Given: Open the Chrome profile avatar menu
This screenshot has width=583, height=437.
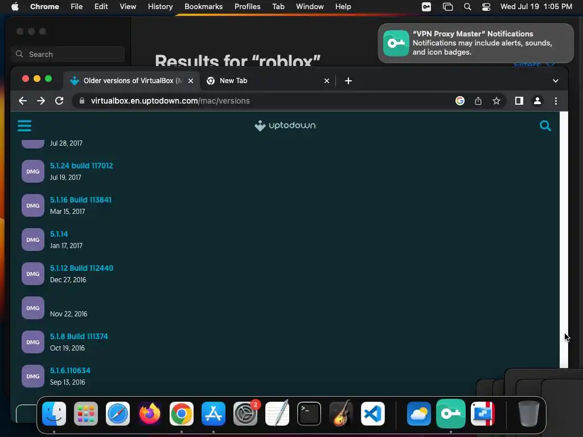Looking at the screenshot, I should click(537, 101).
